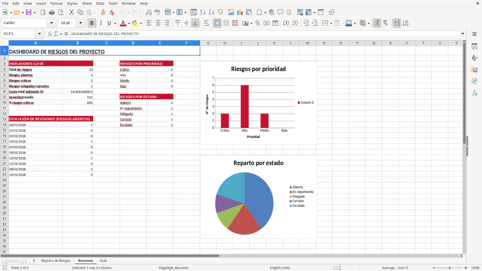Expand the formula bar arrow
The width and height of the screenshot is (482, 271).
(x=463, y=34)
